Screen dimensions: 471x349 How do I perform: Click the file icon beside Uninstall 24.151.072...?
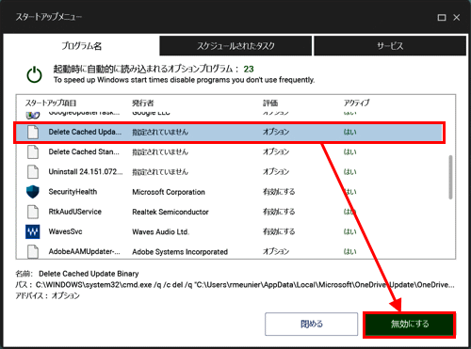[33, 172]
